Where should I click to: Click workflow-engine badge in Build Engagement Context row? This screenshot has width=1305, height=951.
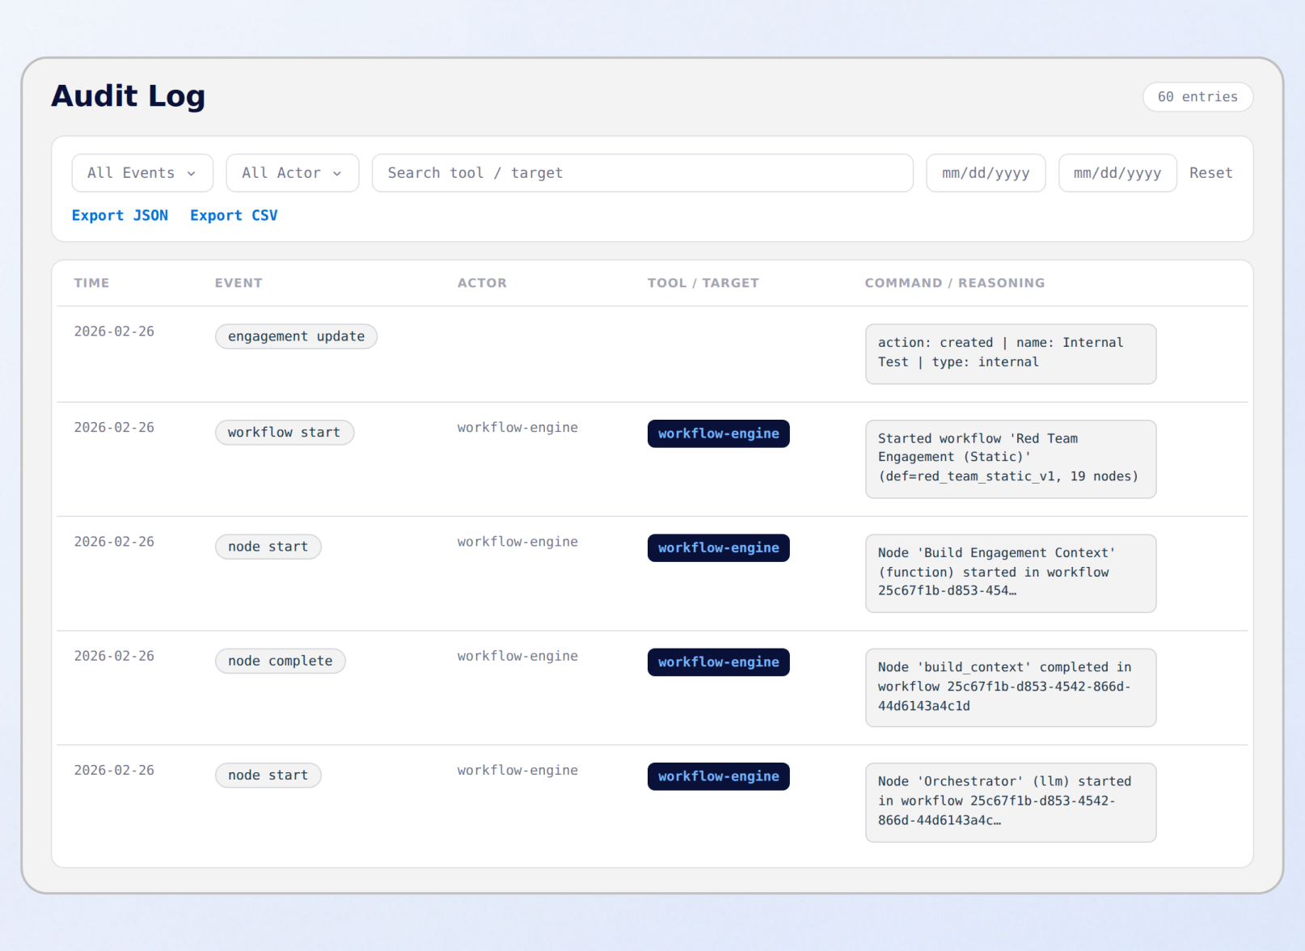719,548
